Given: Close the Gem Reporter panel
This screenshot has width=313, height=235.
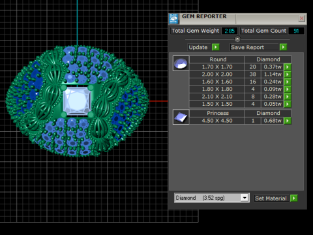Looking at the screenshot, I should (301, 18).
